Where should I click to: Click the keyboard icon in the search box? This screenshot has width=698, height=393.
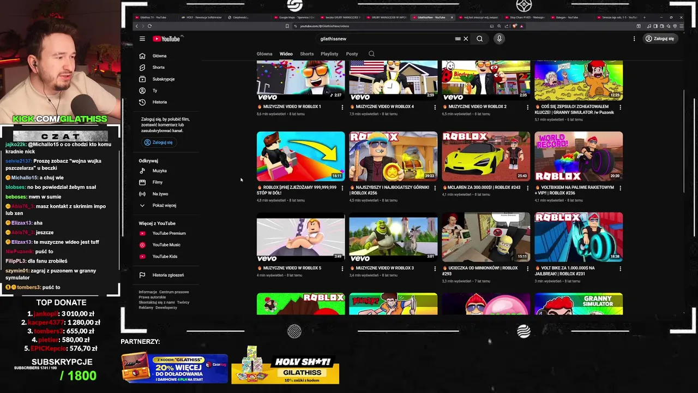point(458,39)
